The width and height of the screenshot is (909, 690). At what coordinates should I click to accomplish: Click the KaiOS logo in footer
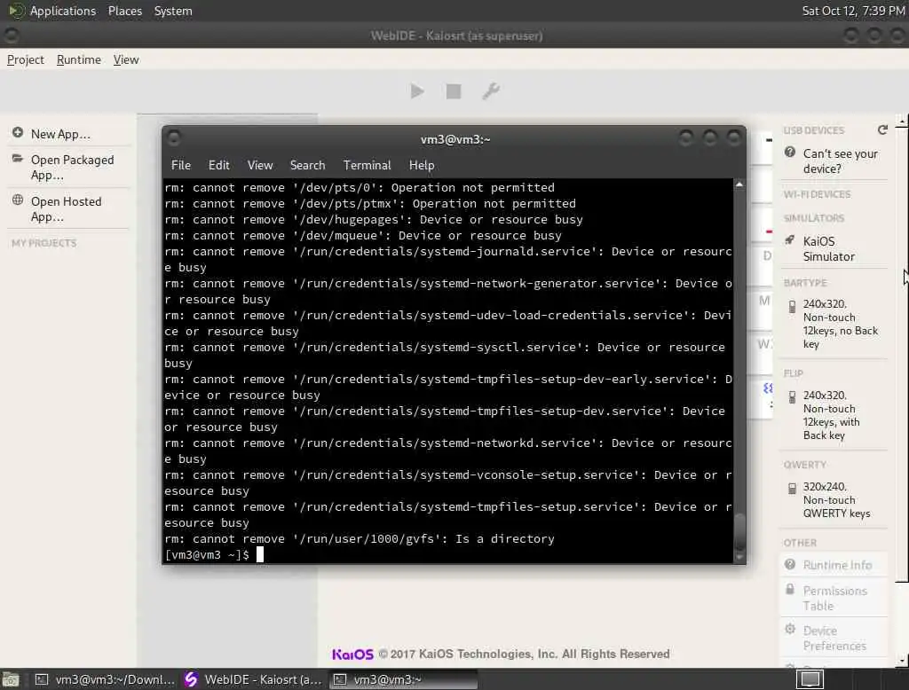352,654
